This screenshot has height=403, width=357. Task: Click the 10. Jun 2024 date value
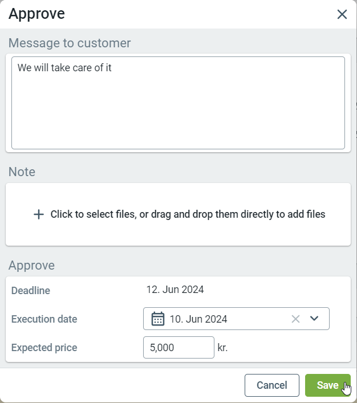tap(198, 319)
